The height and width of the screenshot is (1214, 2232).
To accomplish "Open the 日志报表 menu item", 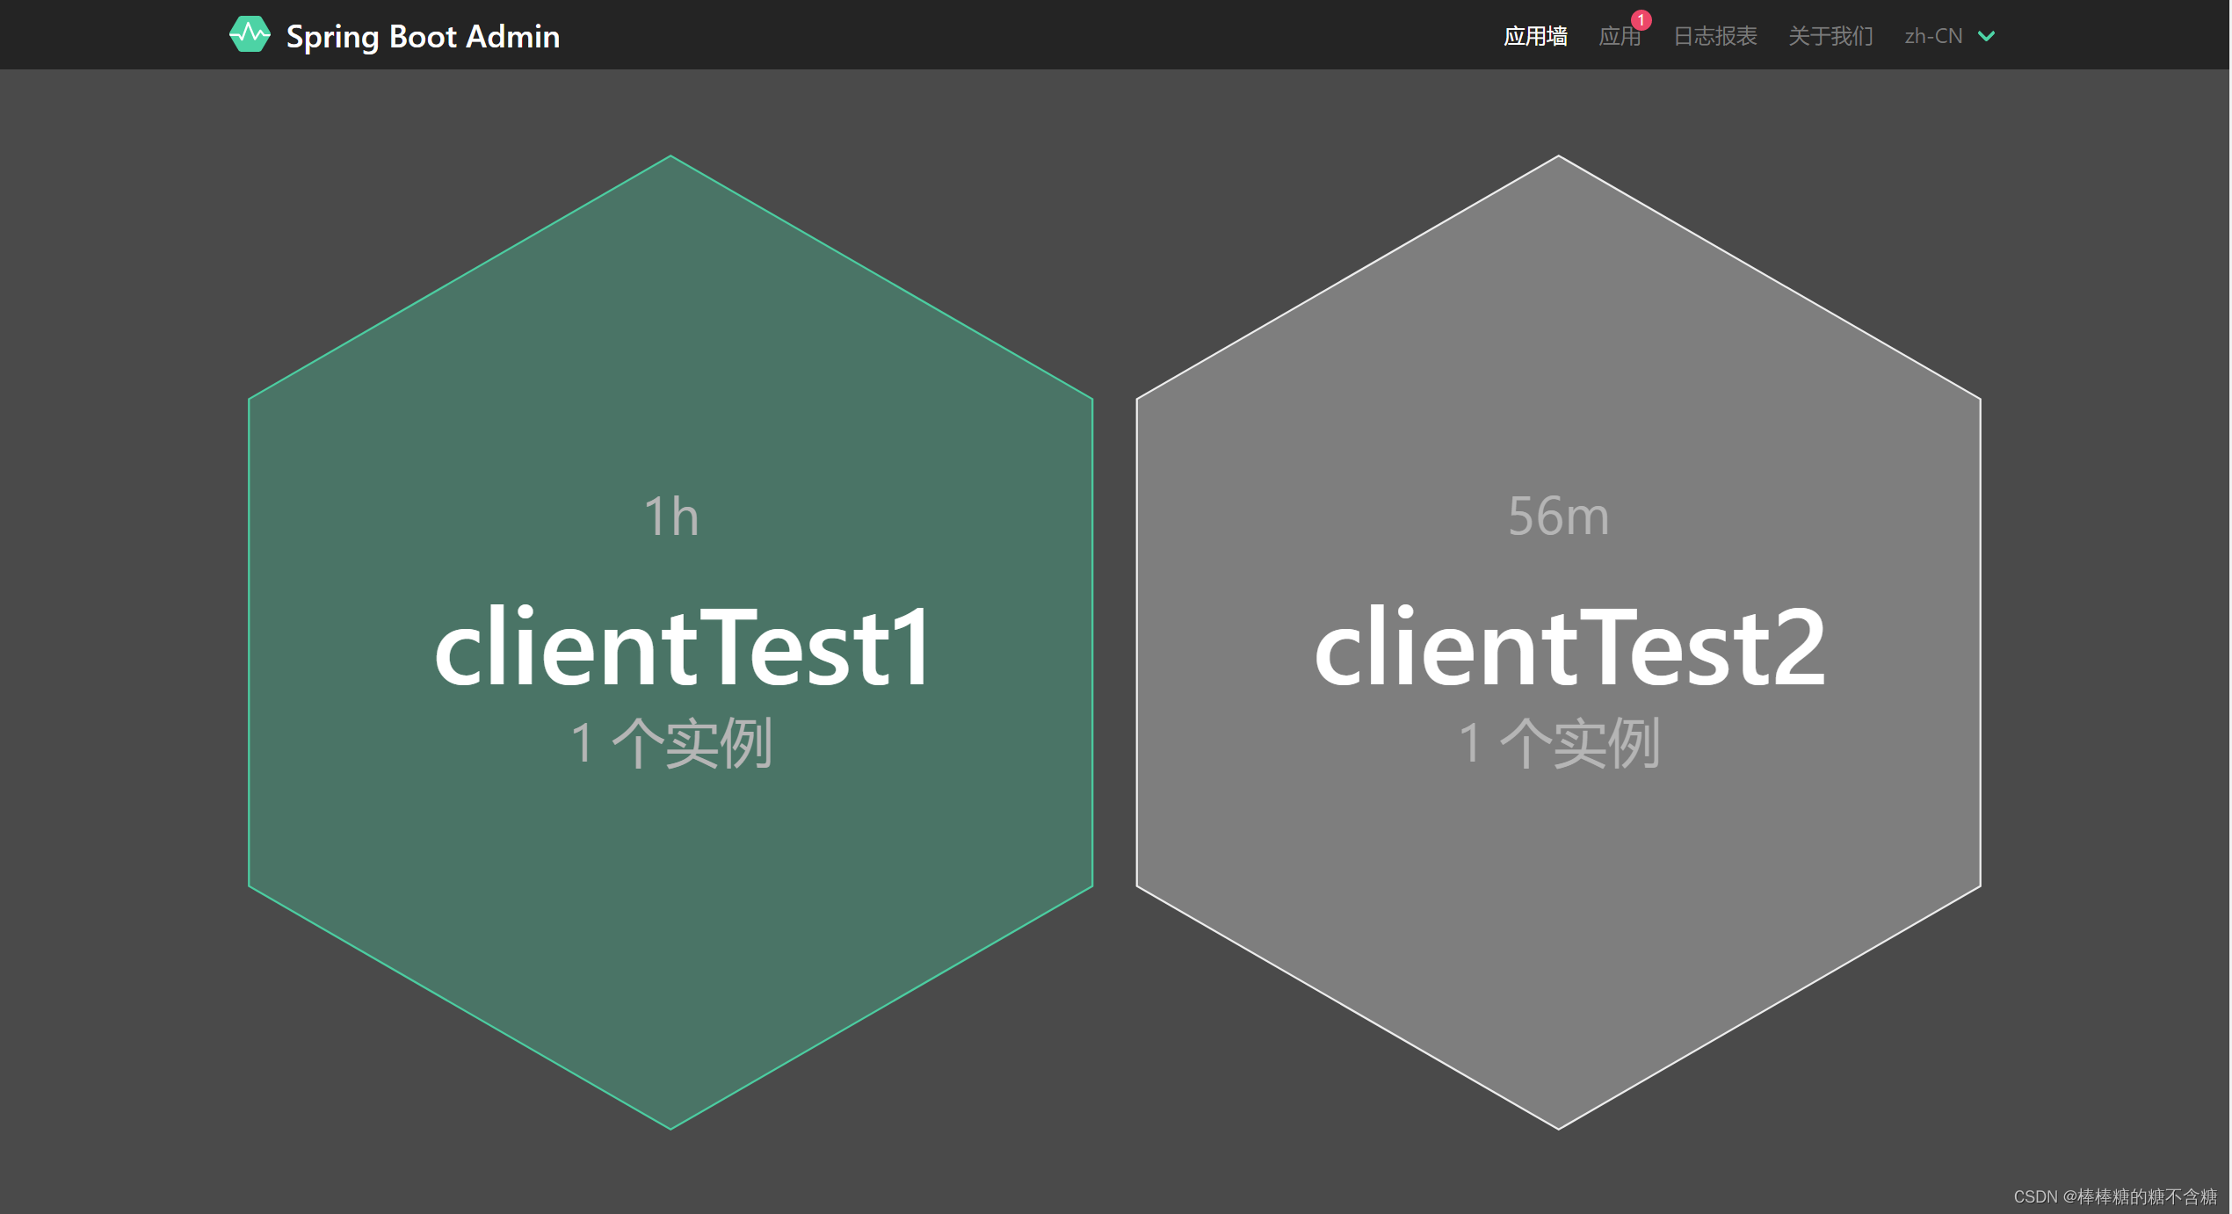I will coord(1714,36).
